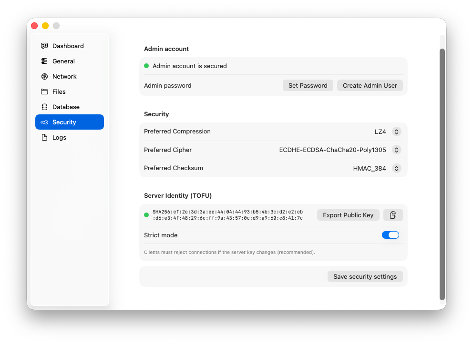473x345 pixels.
Task: Open Network settings via the globe icon
Action: coord(45,76)
